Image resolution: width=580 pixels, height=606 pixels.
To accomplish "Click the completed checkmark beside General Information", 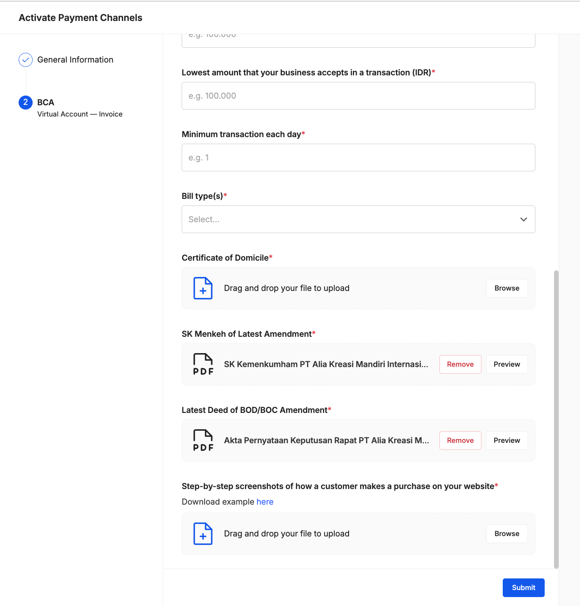I will click(25, 60).
